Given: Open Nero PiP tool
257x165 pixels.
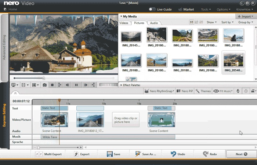Looking at the screenshot, I should click(185, 91).
